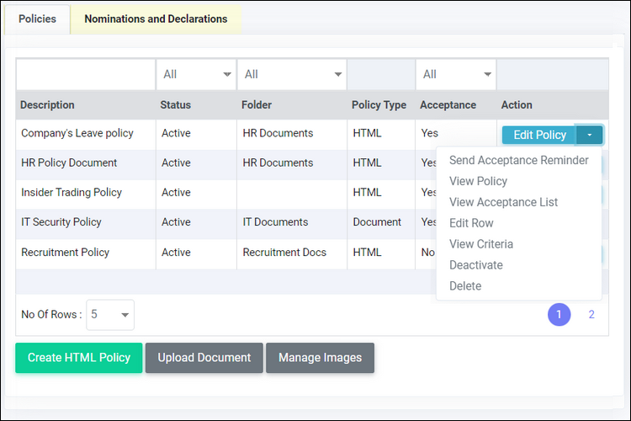Viewport: 631px width, 421px height.
Task: Go to page 2 of results
Action: (x=591, y=314)
